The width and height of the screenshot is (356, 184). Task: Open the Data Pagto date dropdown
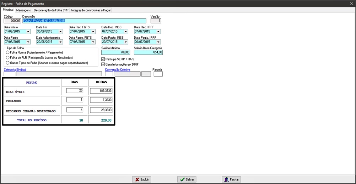[x=28, y=42]
